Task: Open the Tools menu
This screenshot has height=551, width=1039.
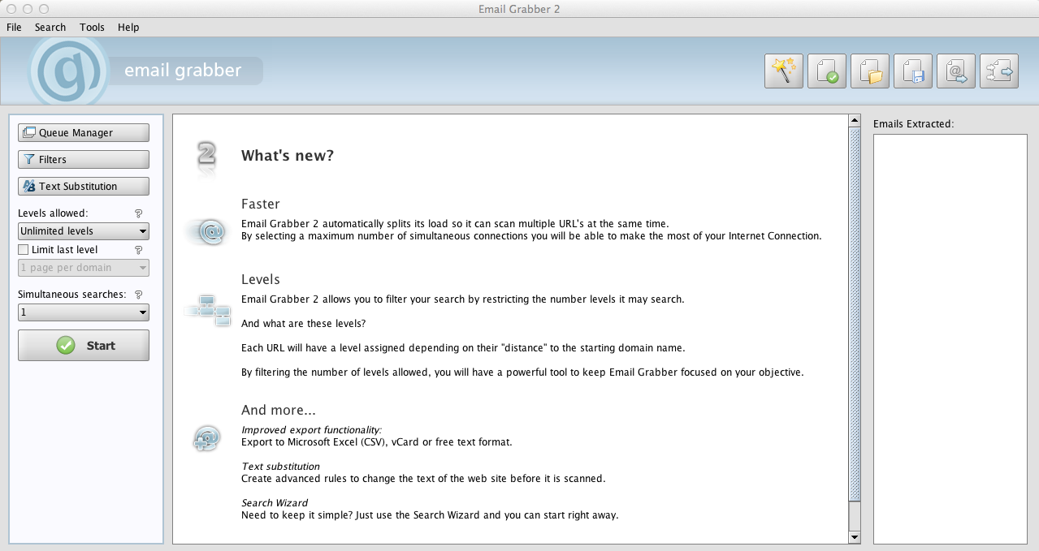Action: coord(92,27)
